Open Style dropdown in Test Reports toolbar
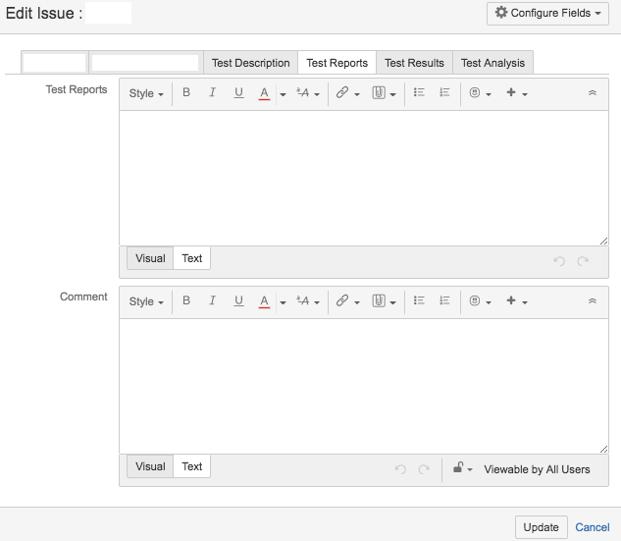This screenshot has width=621, height=541. click(x=146, y=93)
